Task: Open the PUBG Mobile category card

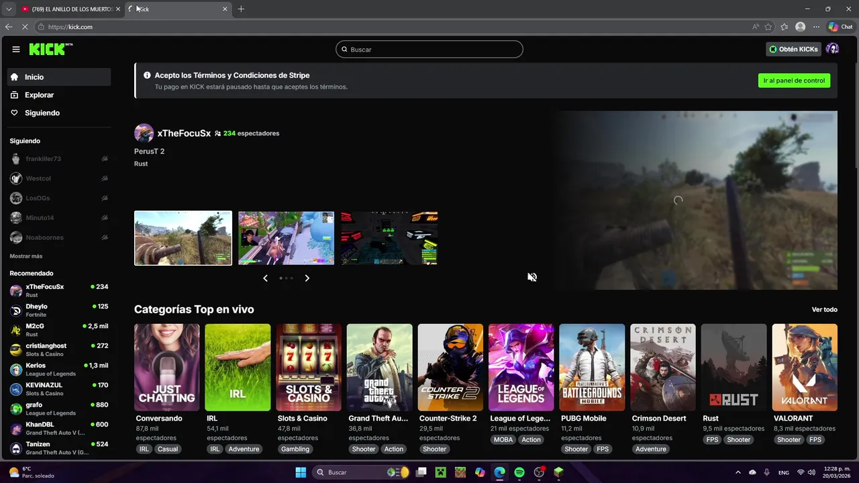Action: (x=592, y=368)
